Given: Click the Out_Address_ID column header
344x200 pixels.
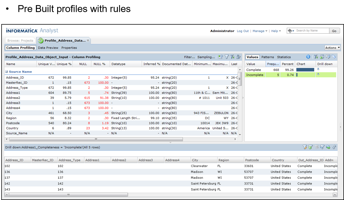Looking at the screenshot, I should [x=310, y=160].
